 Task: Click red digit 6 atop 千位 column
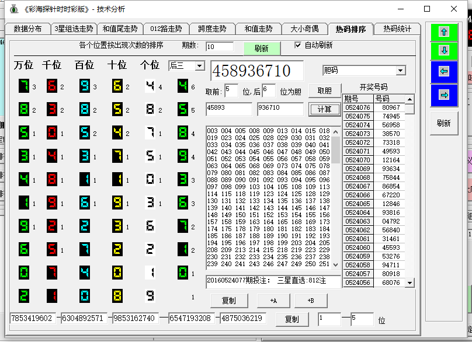click(52, 86)
